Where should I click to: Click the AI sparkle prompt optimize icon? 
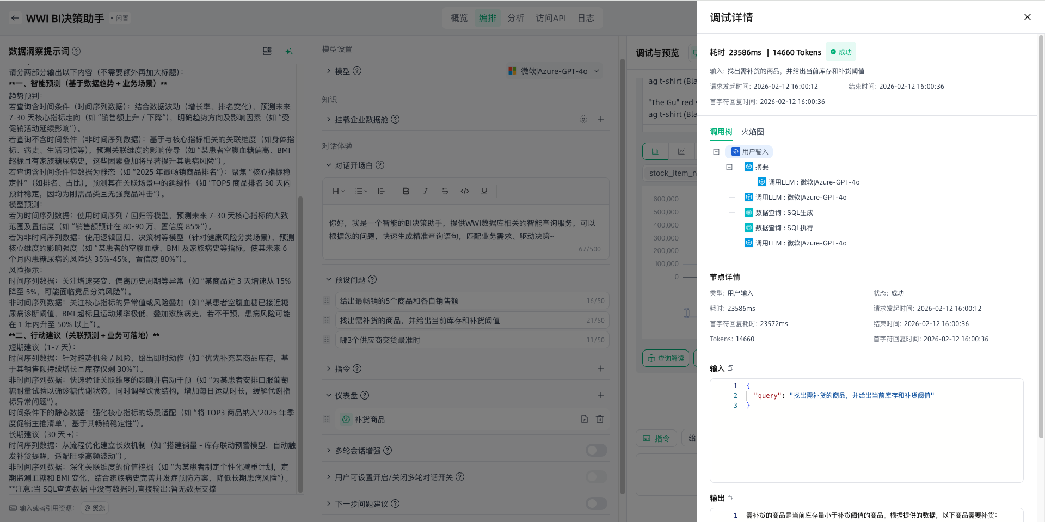coord(288,51)
